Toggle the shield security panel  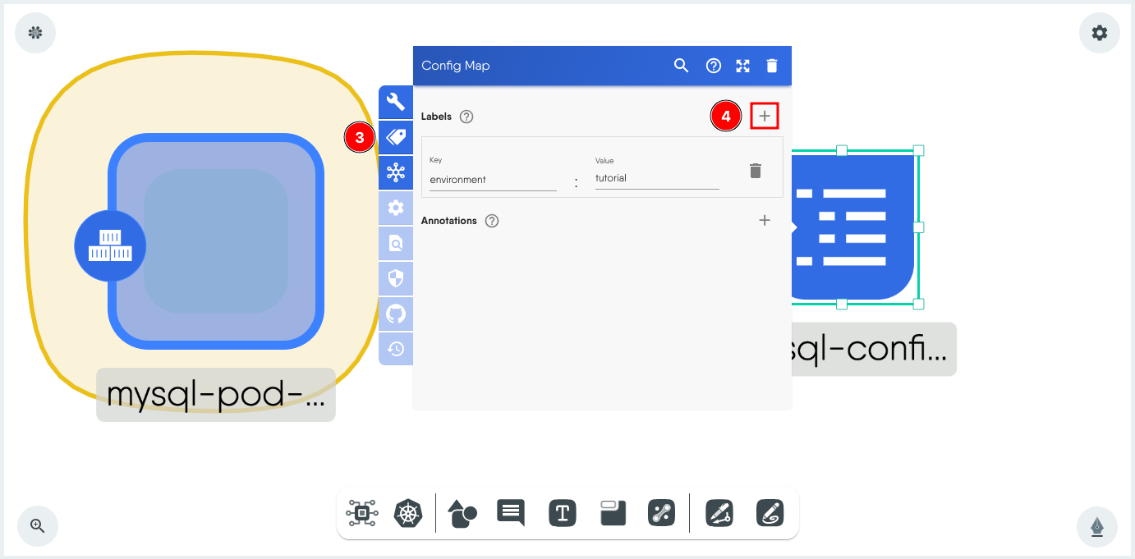[396, 278]
